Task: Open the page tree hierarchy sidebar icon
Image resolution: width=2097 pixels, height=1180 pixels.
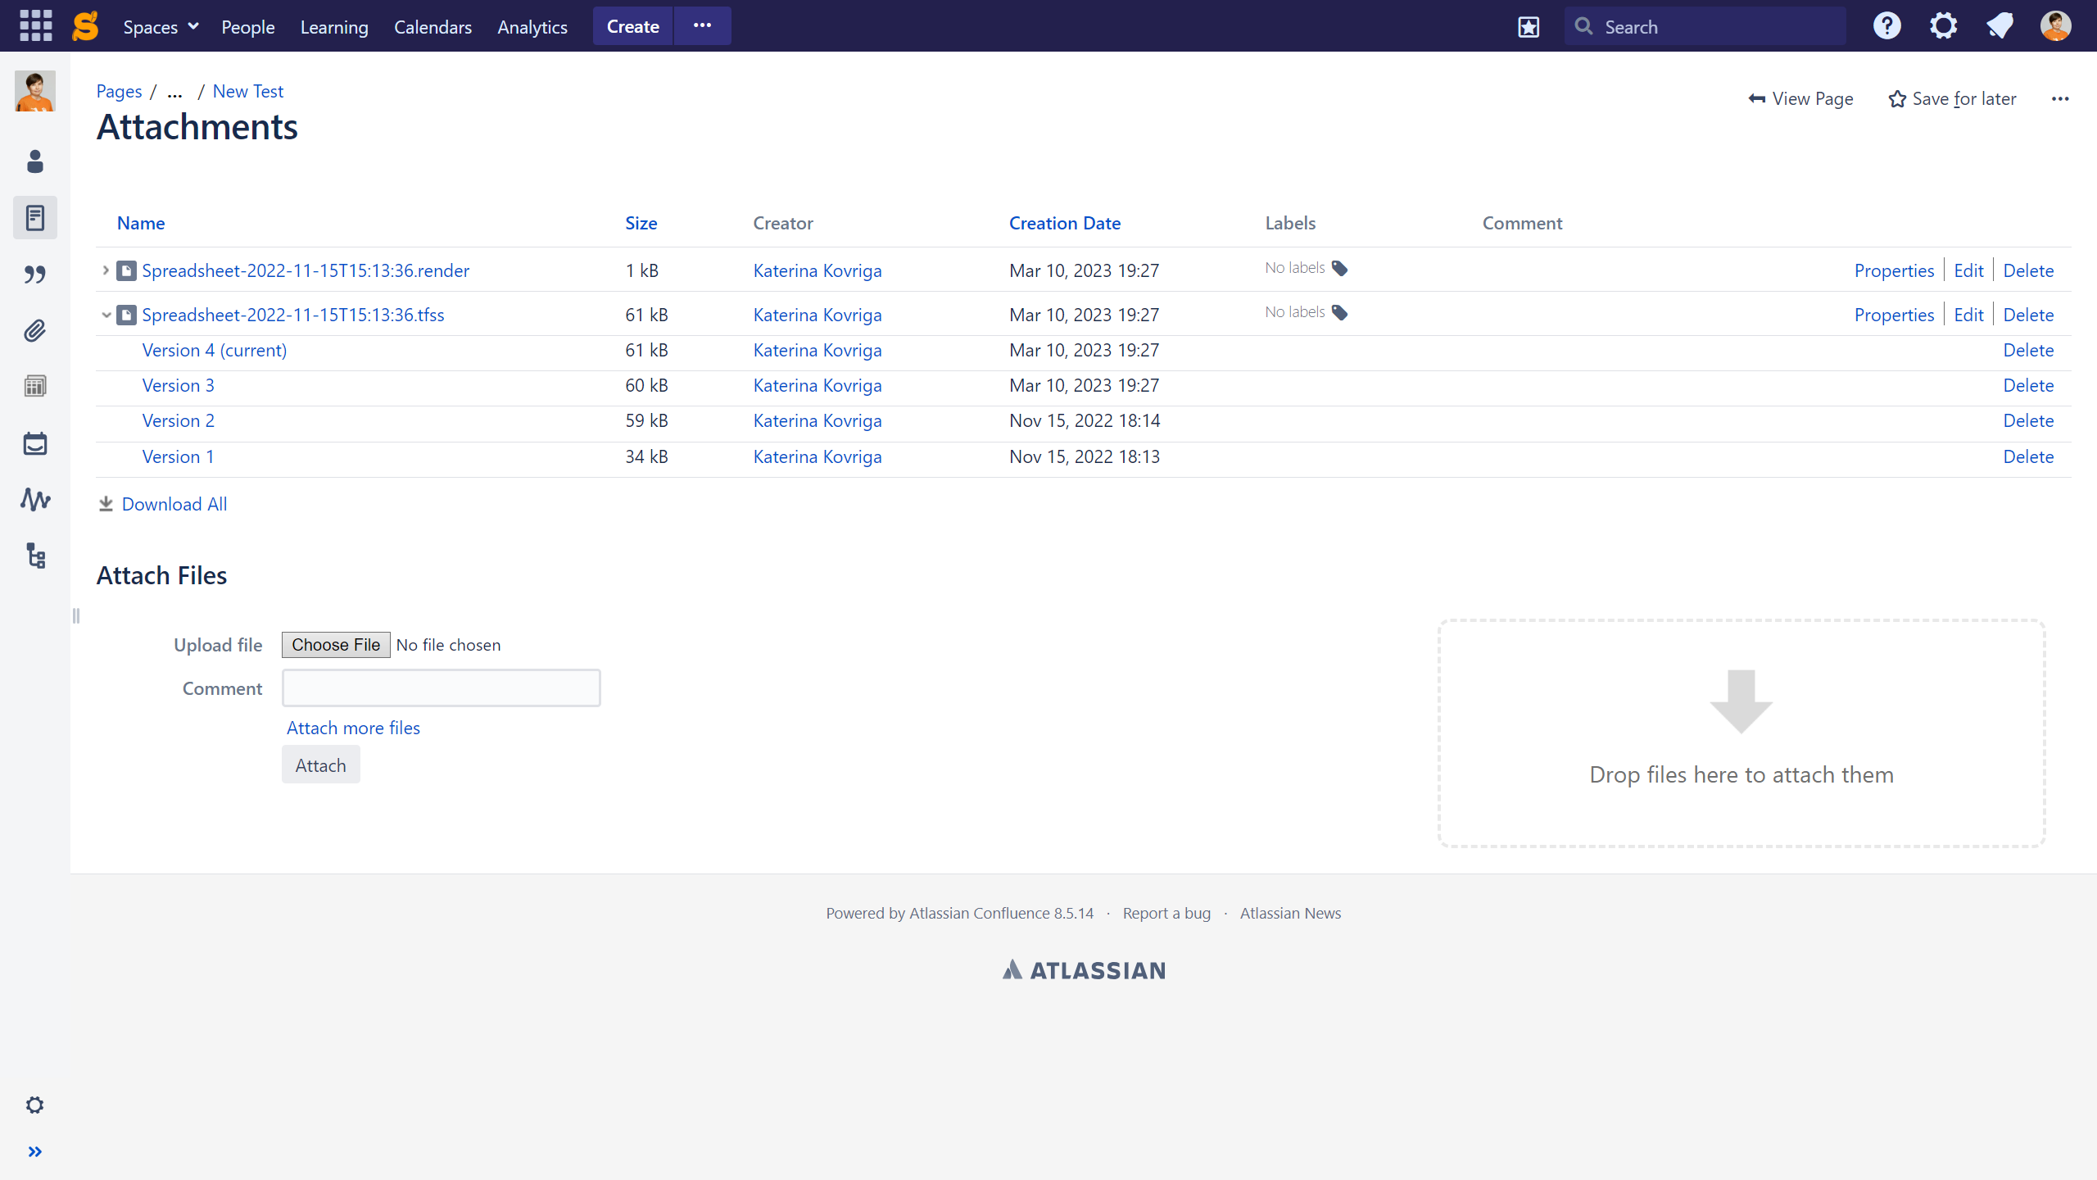Action: tap(34, 556)
